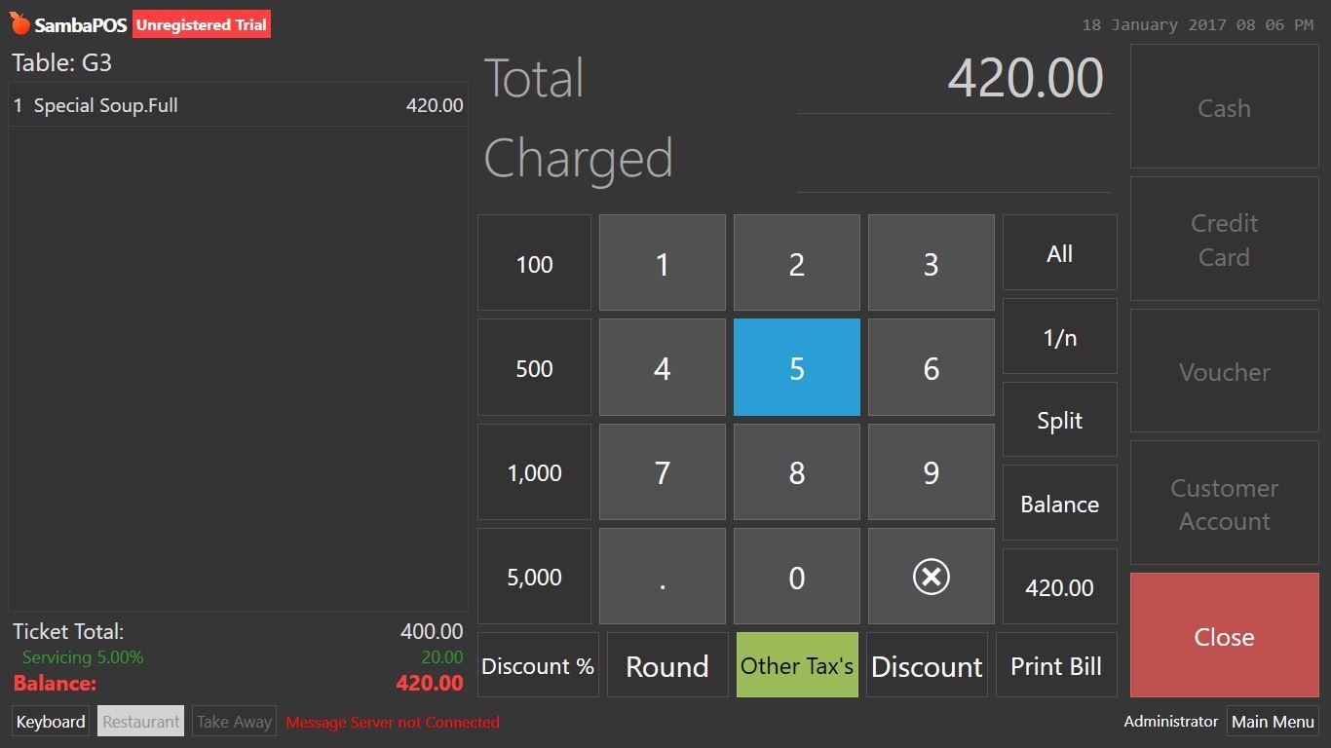
Task: Close the payment screen
Action: 1224,636
